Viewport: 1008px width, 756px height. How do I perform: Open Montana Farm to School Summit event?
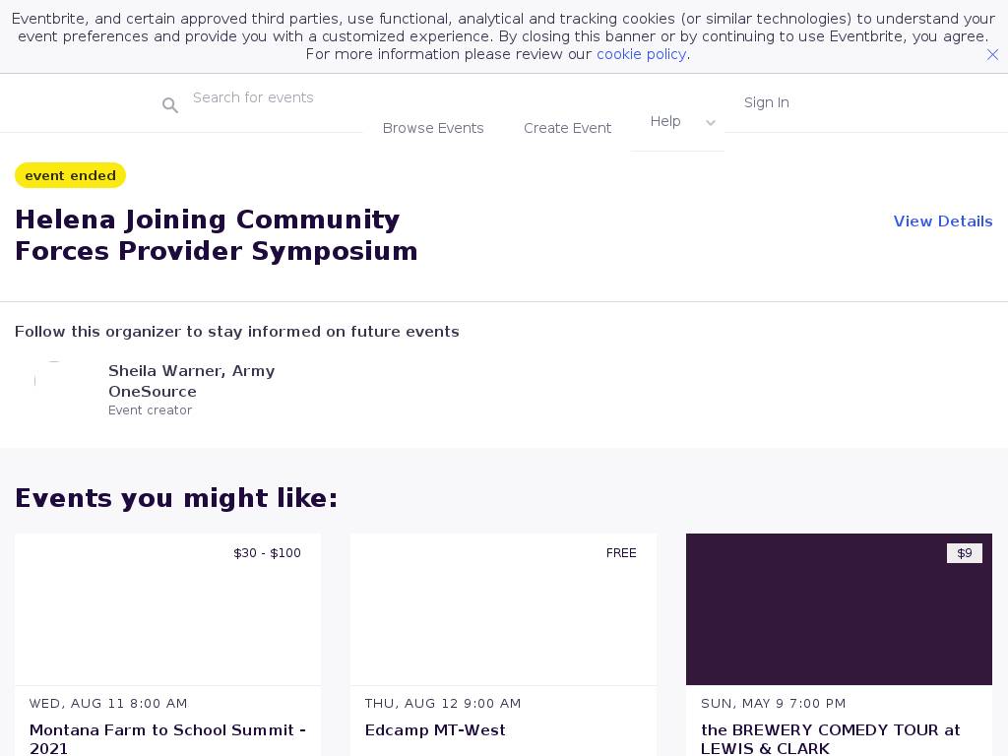[x=167, y=738]
